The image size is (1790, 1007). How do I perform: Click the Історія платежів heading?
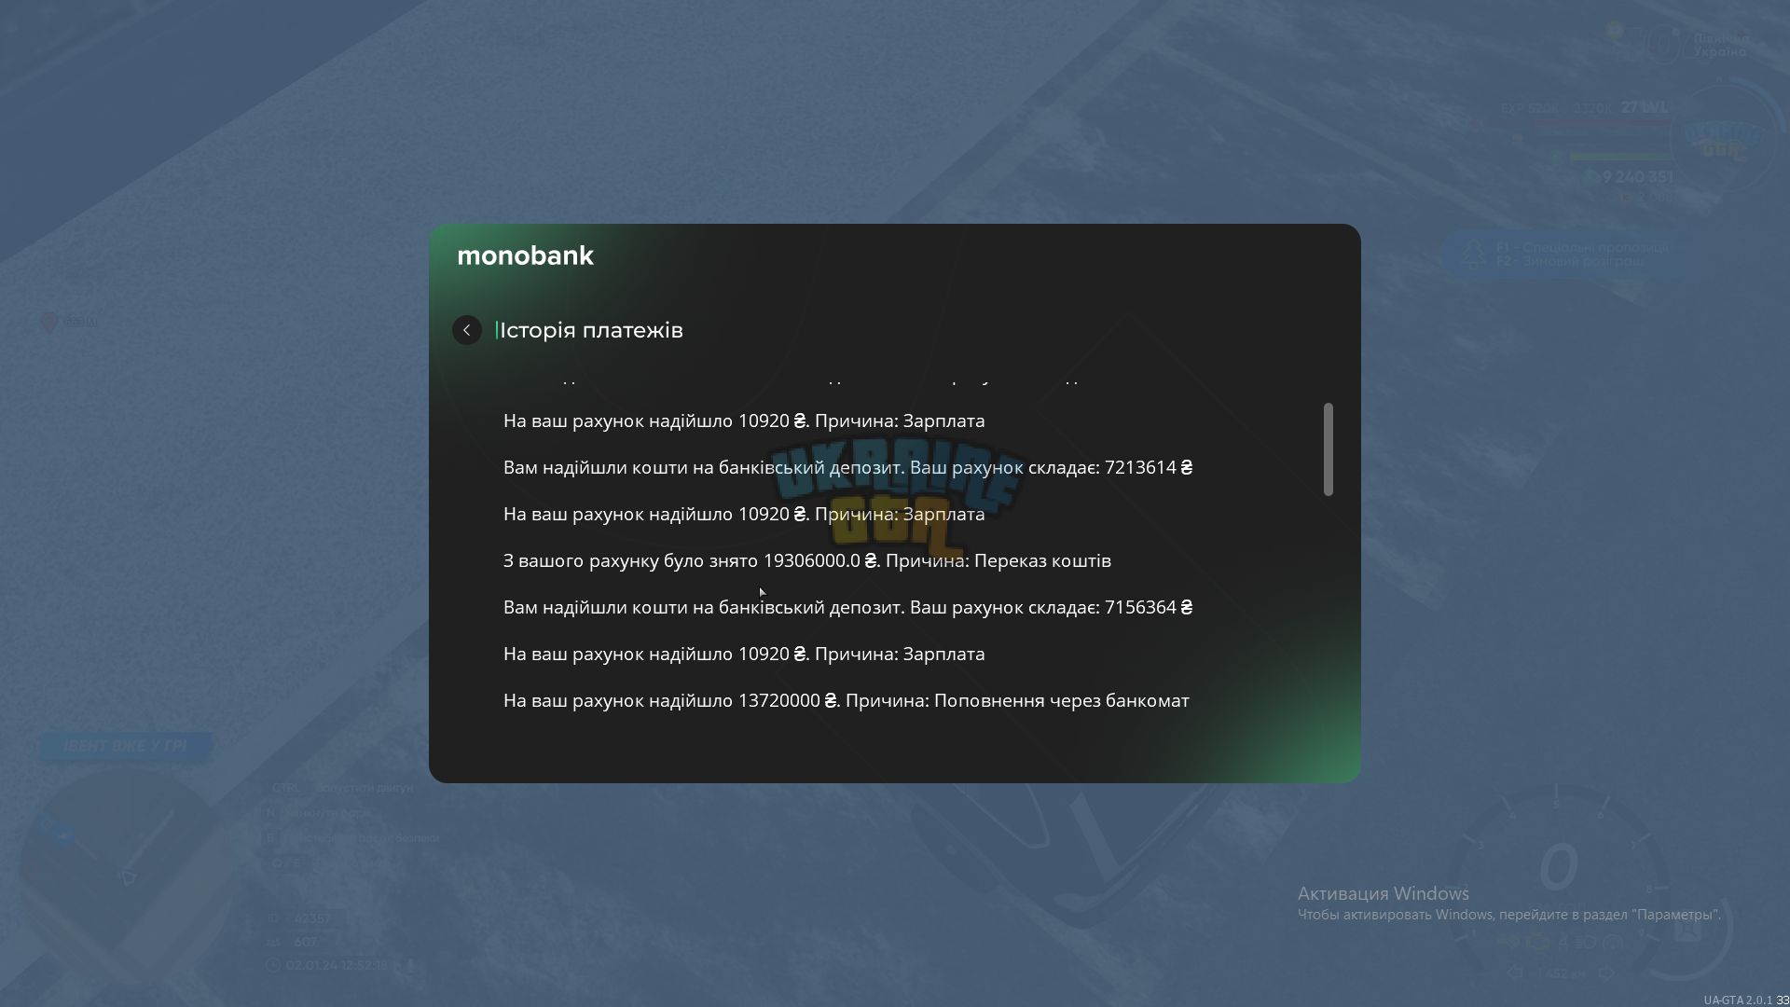click(591, 330)
